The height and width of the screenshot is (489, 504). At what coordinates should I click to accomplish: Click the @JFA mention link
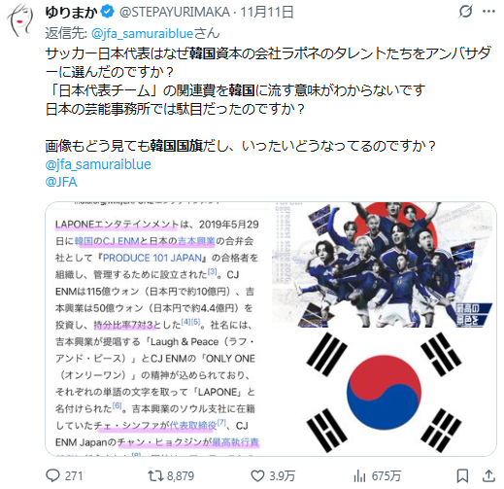pyautogui.click(x=61, y=182)
